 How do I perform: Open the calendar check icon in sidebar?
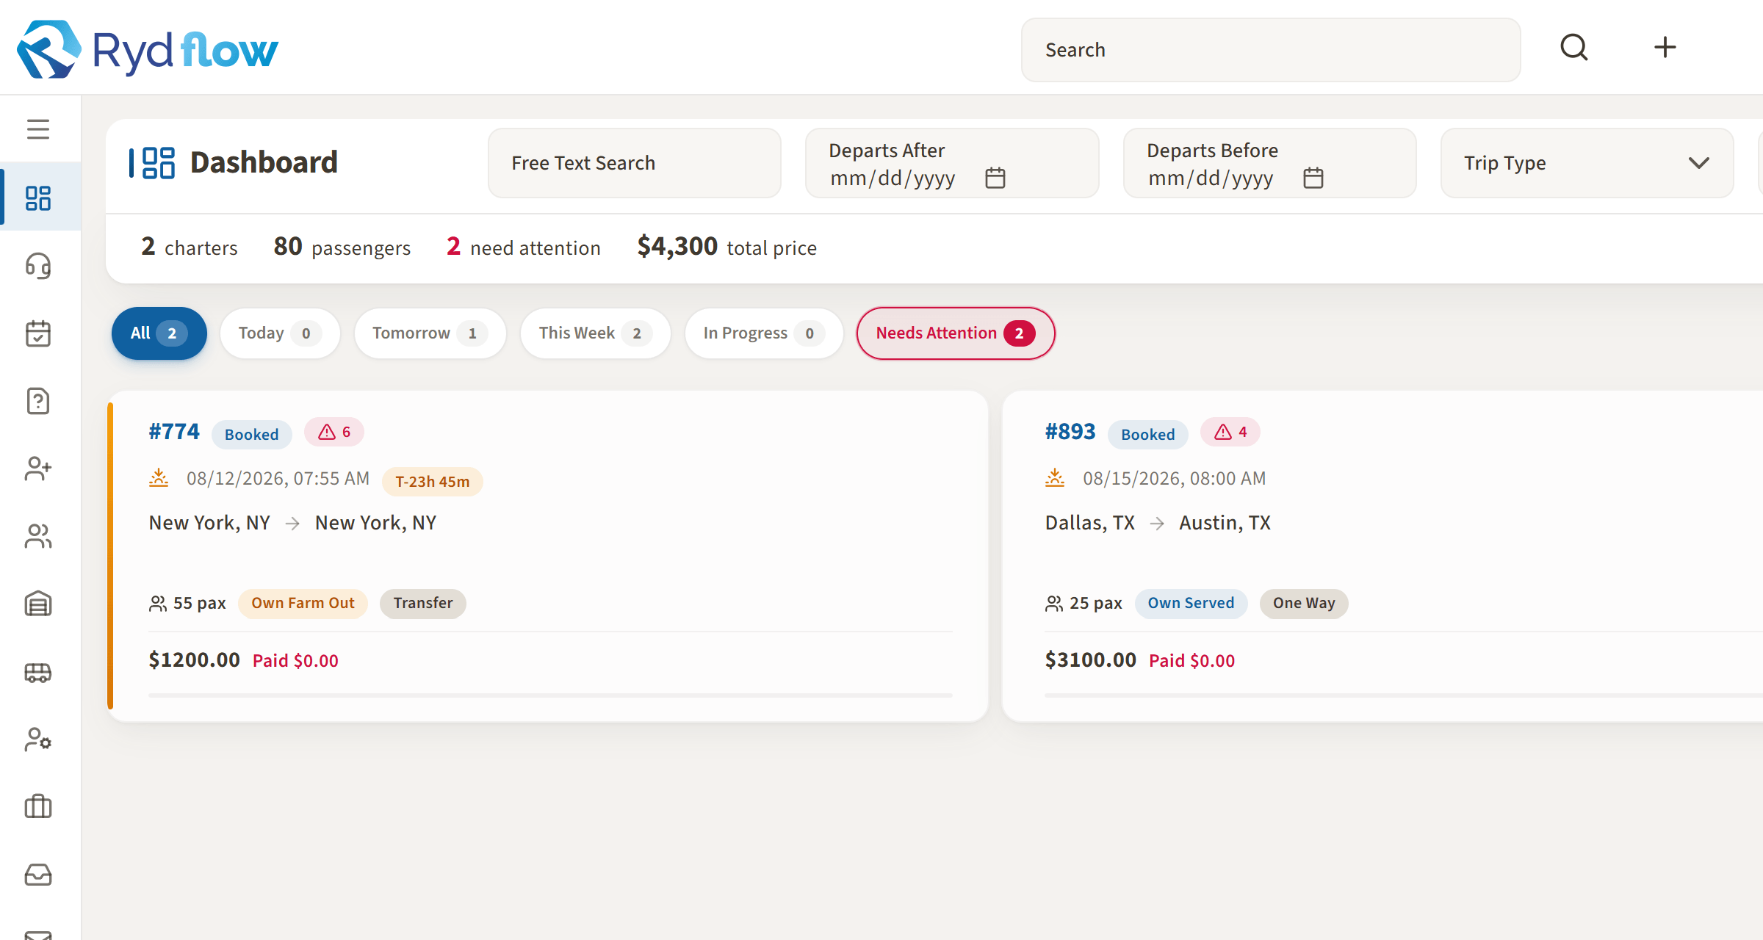pyautogui.click(x=38, y=333)
